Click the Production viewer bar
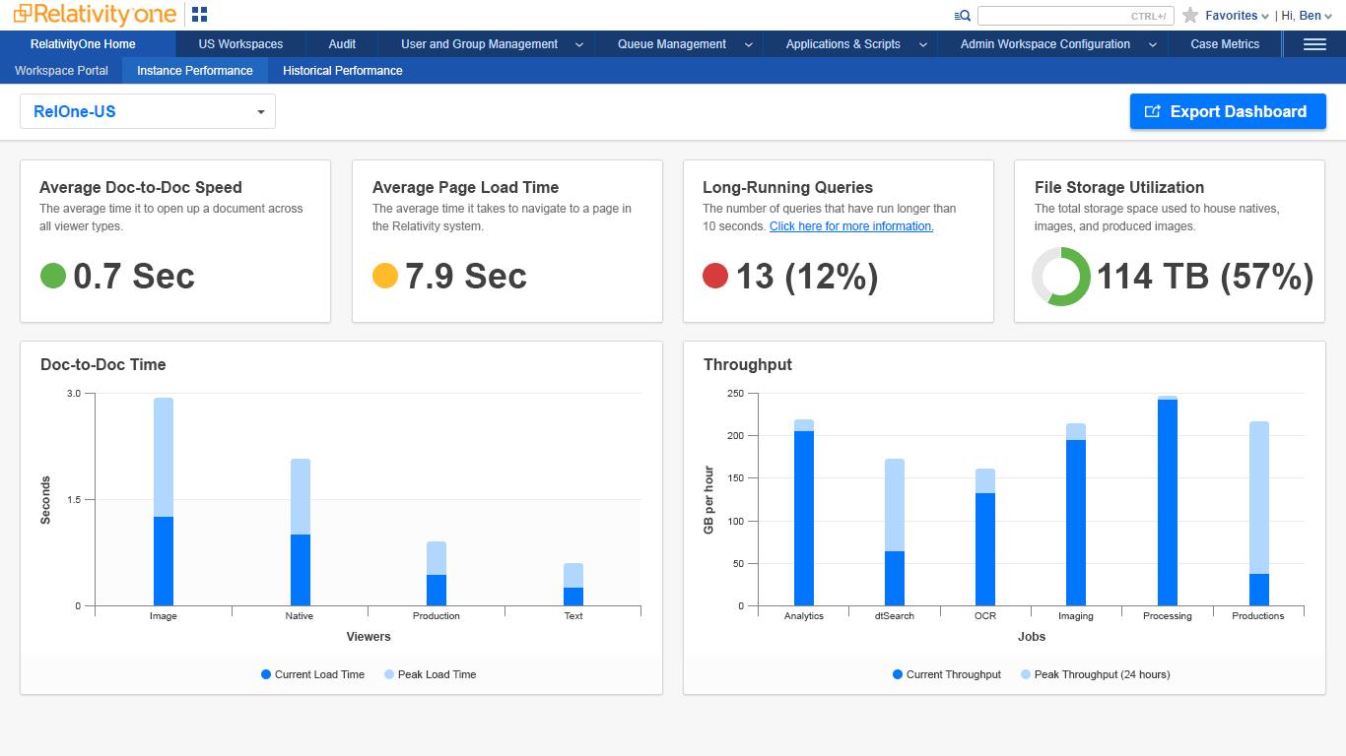 pos(437,574)
